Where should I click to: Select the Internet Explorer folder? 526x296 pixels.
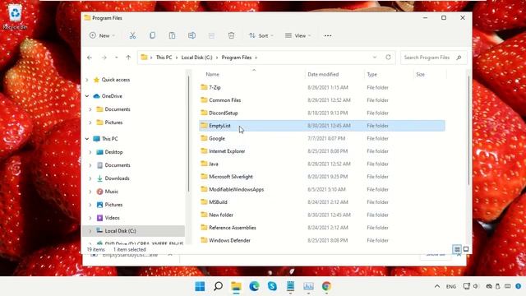[x=322, y=151]
